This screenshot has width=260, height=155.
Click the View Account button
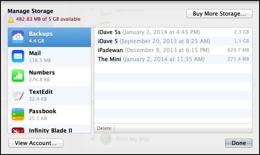click(x=36, y=143)
